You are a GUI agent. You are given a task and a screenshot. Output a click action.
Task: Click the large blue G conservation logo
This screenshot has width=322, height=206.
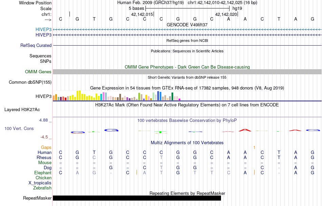pyautogui.click(x=111, y=130)
